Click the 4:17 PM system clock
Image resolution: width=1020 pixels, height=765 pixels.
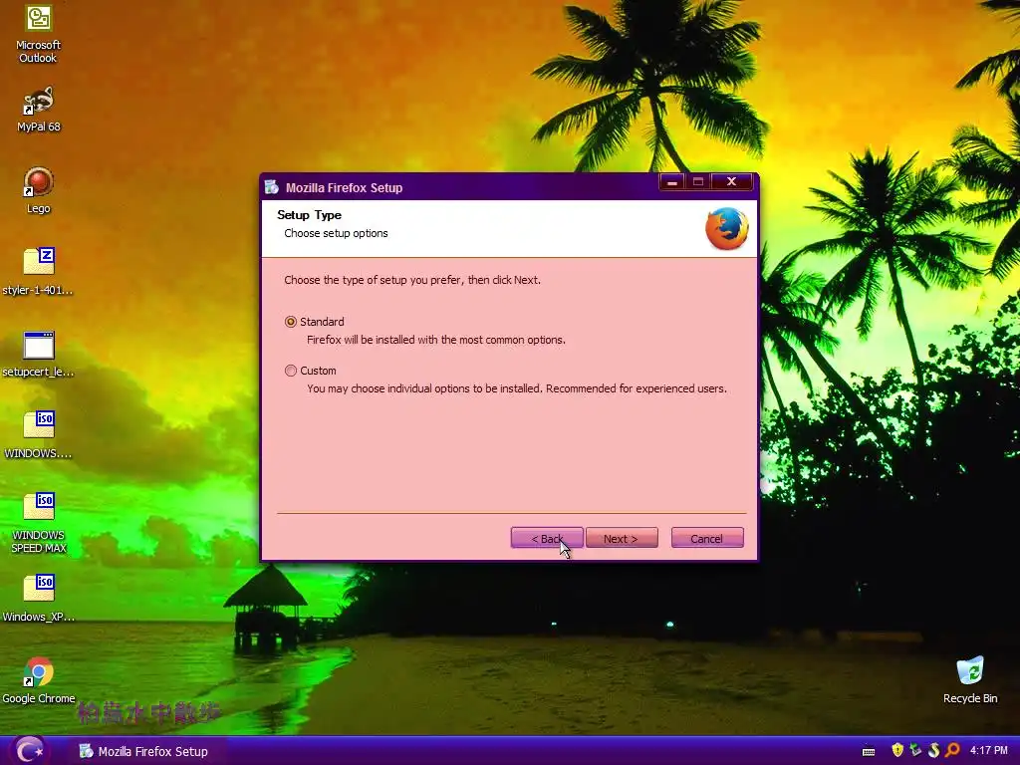989,750
